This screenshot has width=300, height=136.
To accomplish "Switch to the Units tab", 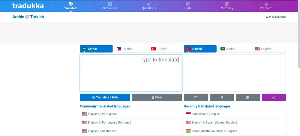I will 188,6.
